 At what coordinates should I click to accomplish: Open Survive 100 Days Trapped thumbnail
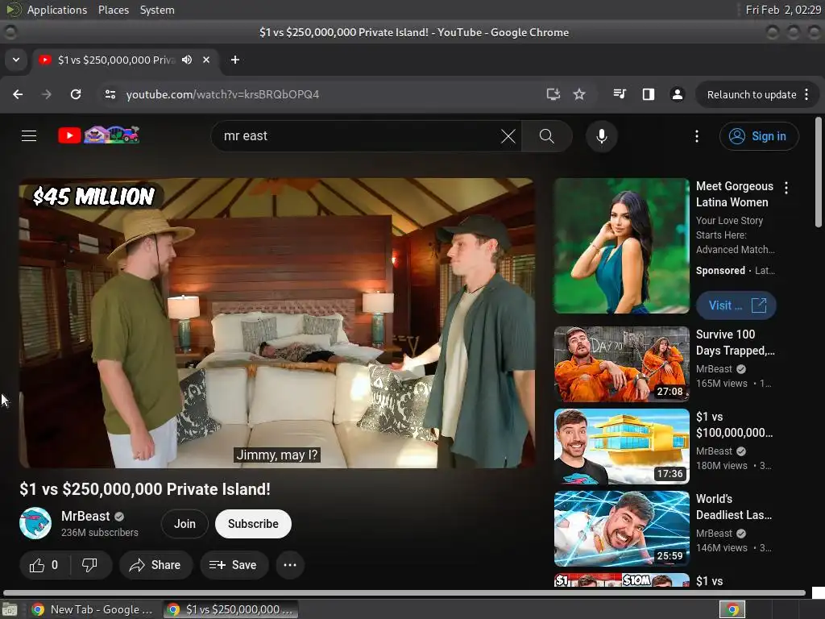point(621,364)
